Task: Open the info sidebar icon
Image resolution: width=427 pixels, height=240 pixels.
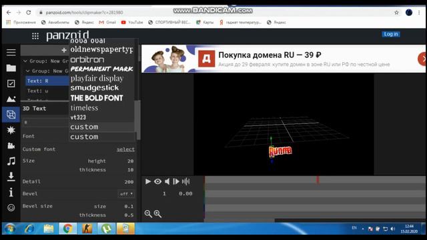Action: (11, 193)
